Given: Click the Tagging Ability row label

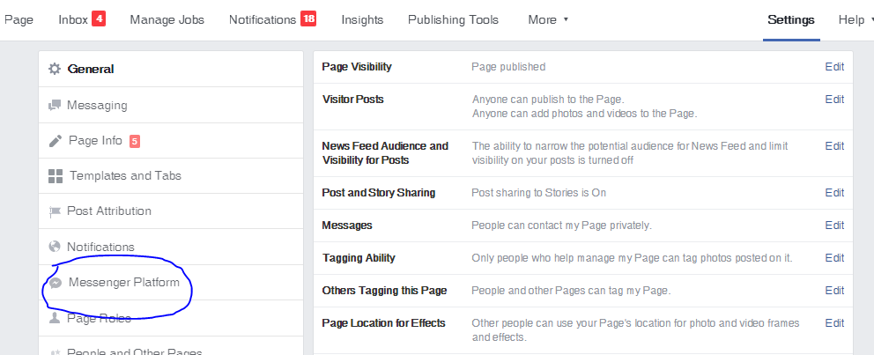Looking at the screenshot, I should coord(359,258).
